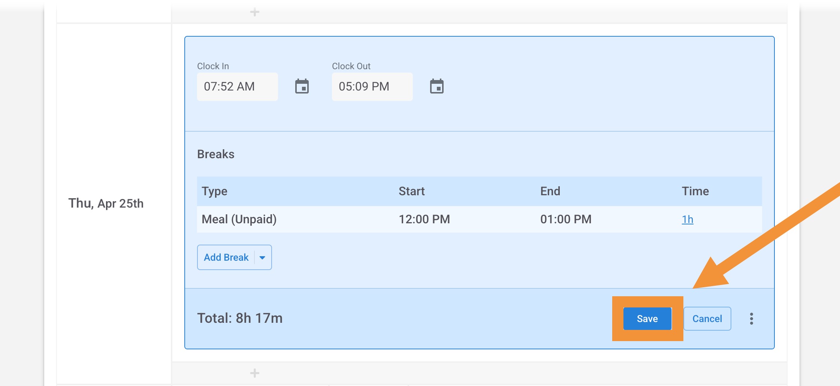Click the 01:00 PM break end time
The image size is (840, 386).
566,219
